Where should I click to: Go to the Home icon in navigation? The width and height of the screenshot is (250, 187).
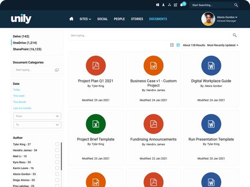click(71, 19)
